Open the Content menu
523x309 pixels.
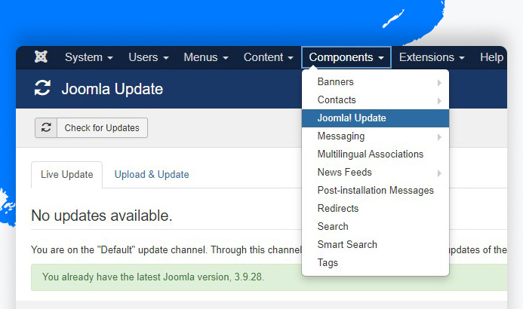[x=268, y=57]
